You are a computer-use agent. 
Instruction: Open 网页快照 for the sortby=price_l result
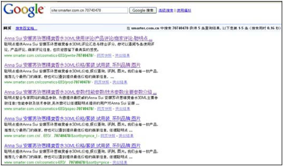point(108,136)
